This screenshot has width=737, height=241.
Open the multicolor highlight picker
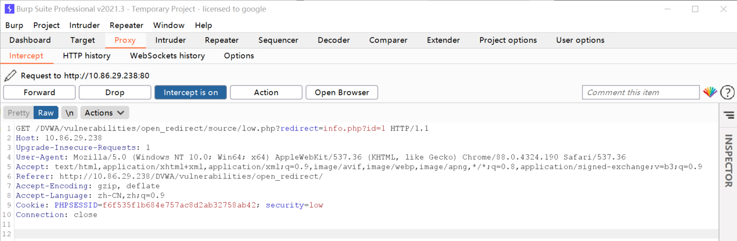tap(710, 92)
